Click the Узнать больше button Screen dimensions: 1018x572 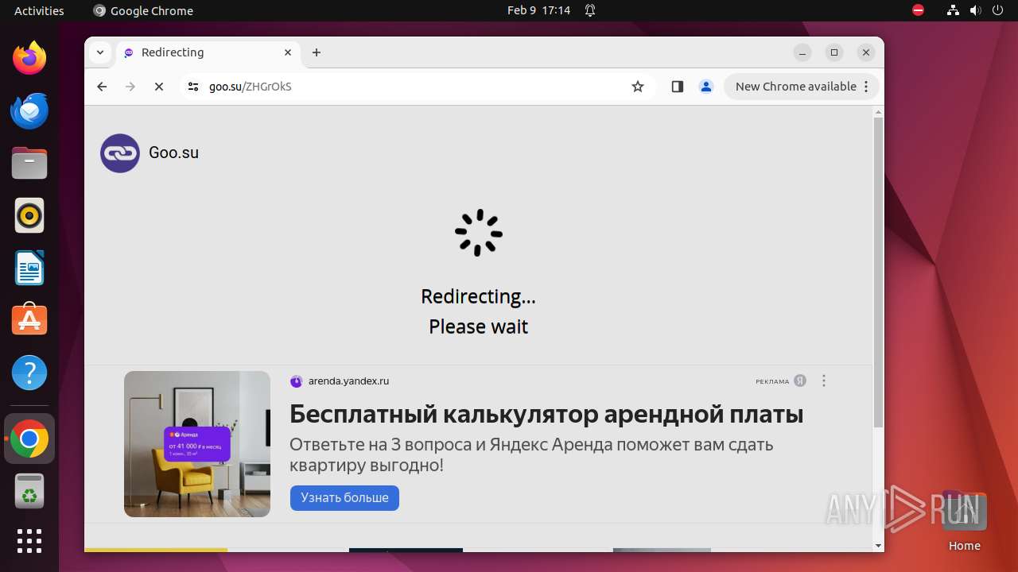pos(344,498)
